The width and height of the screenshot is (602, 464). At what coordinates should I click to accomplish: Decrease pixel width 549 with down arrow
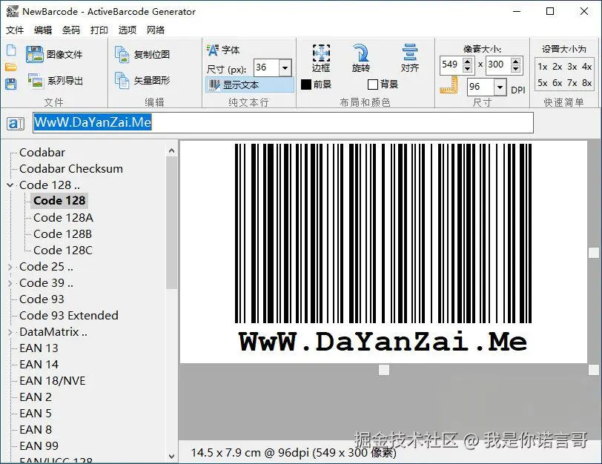467,69
